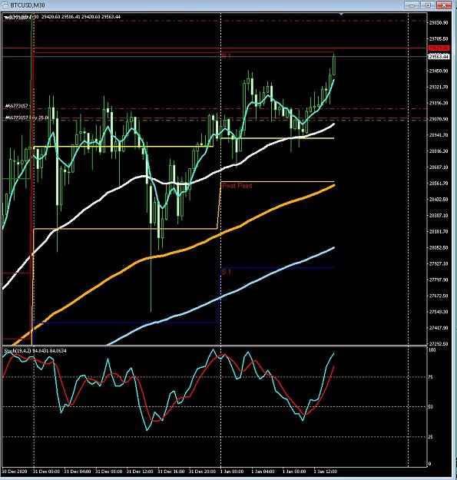The height and width of the screenshot is (480, 457).
Task: Click the 29830.90 price axis value
Action: [x=439, y=22]
